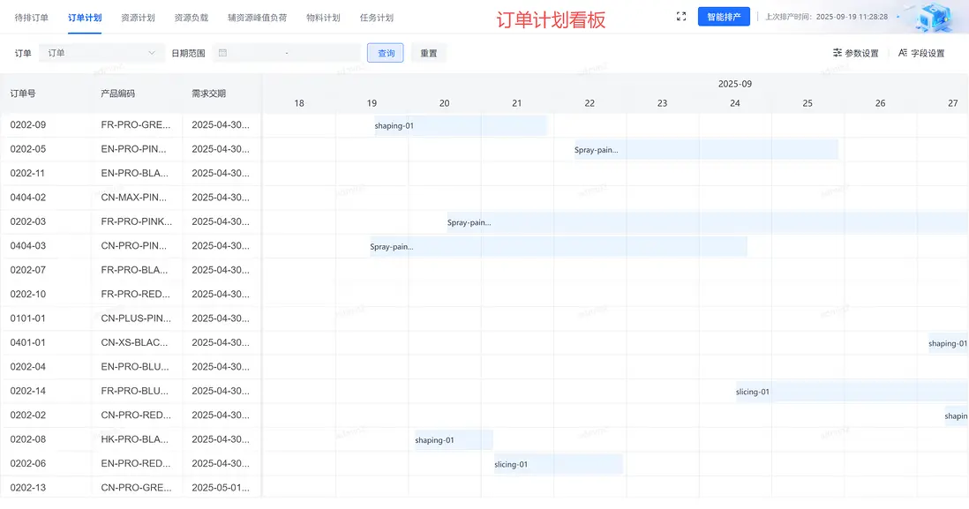This screenshot has width=969, height=509.
Task: Select shaping-01 bar for order 0401-01
Action: 948,343
